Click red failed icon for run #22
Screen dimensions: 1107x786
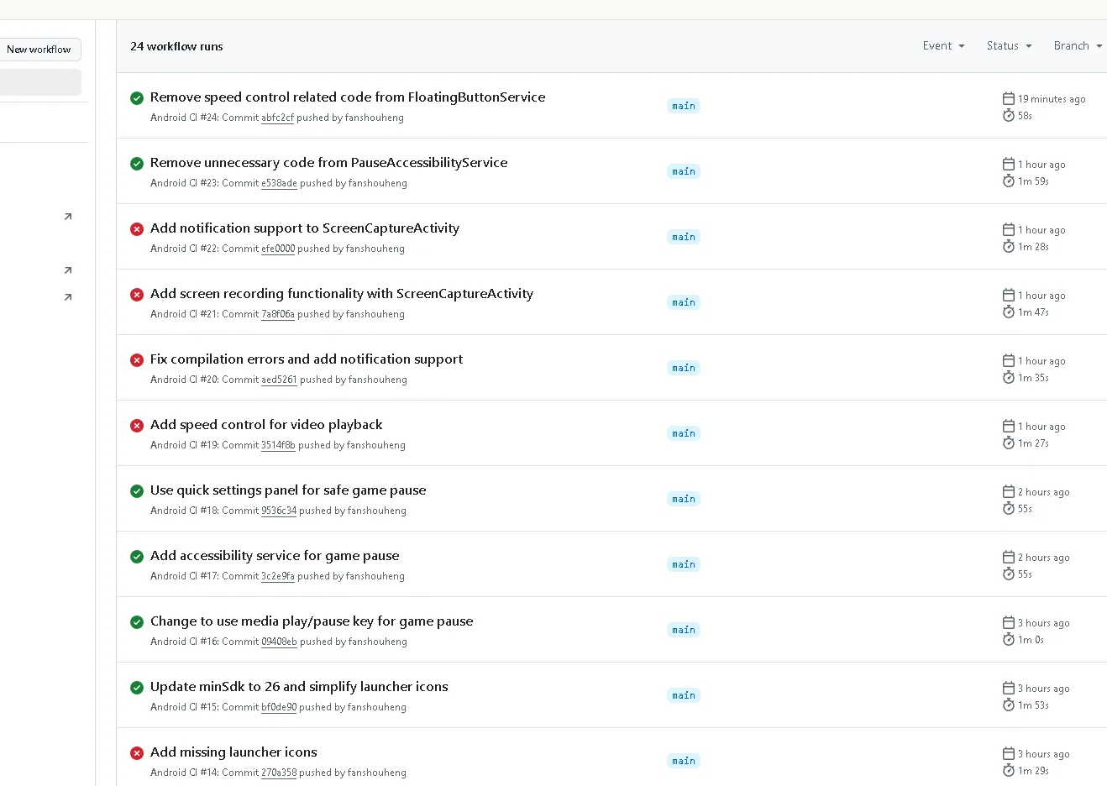137,229
